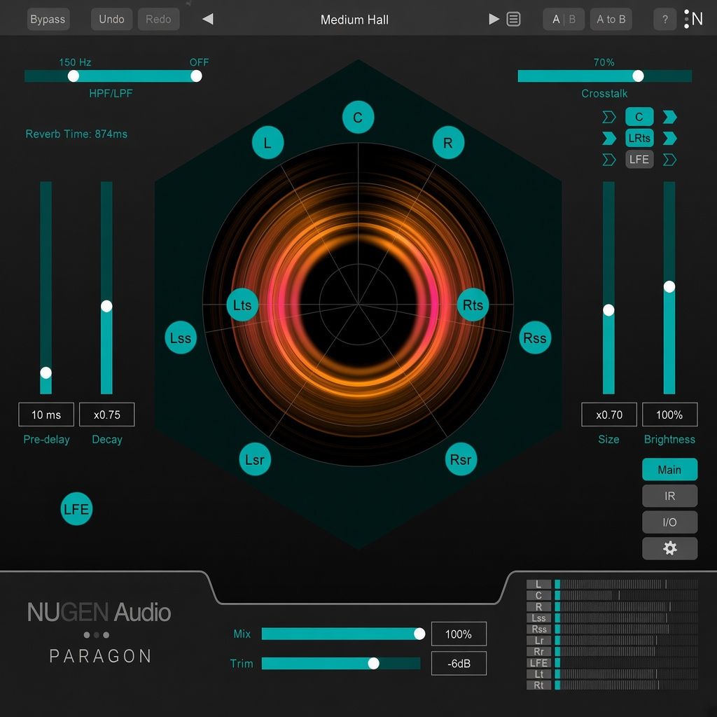
Task: Enable the LFE crosstalk channel button
Action: (x=639, y=160)
